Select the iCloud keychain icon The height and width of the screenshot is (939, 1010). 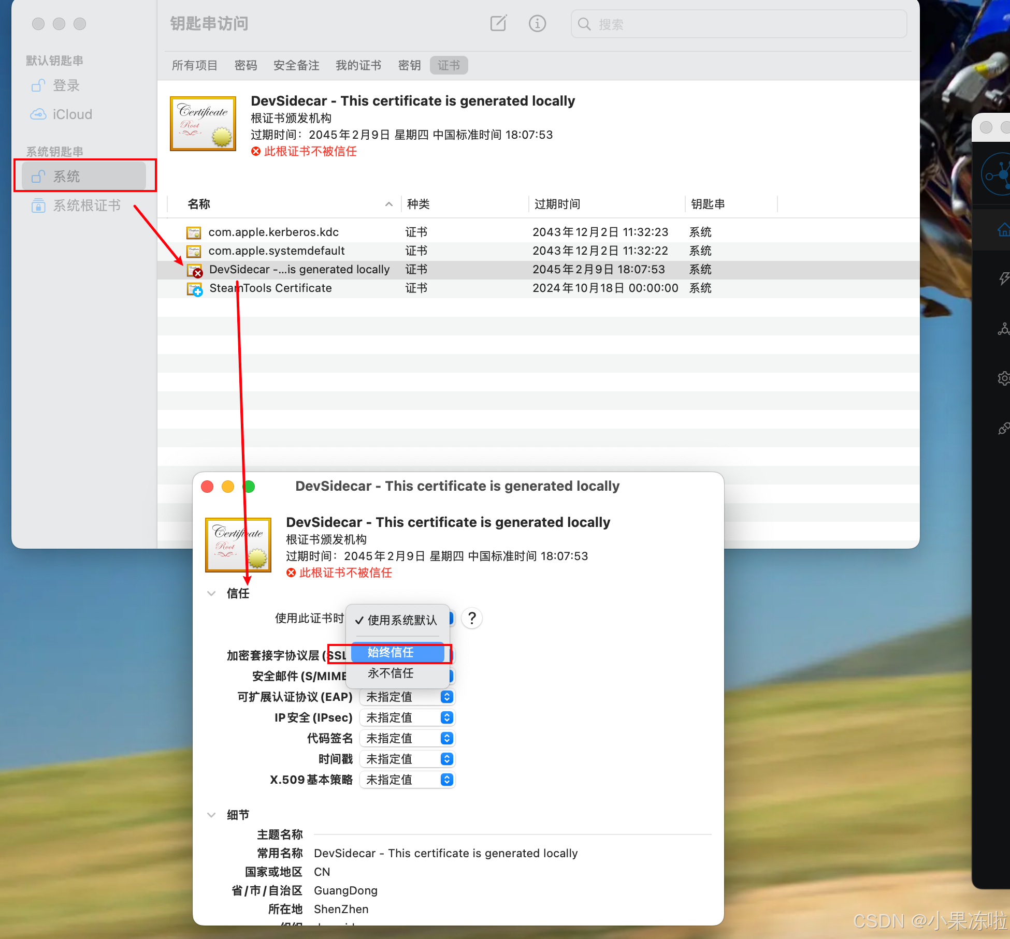click(x=38, y=114)
